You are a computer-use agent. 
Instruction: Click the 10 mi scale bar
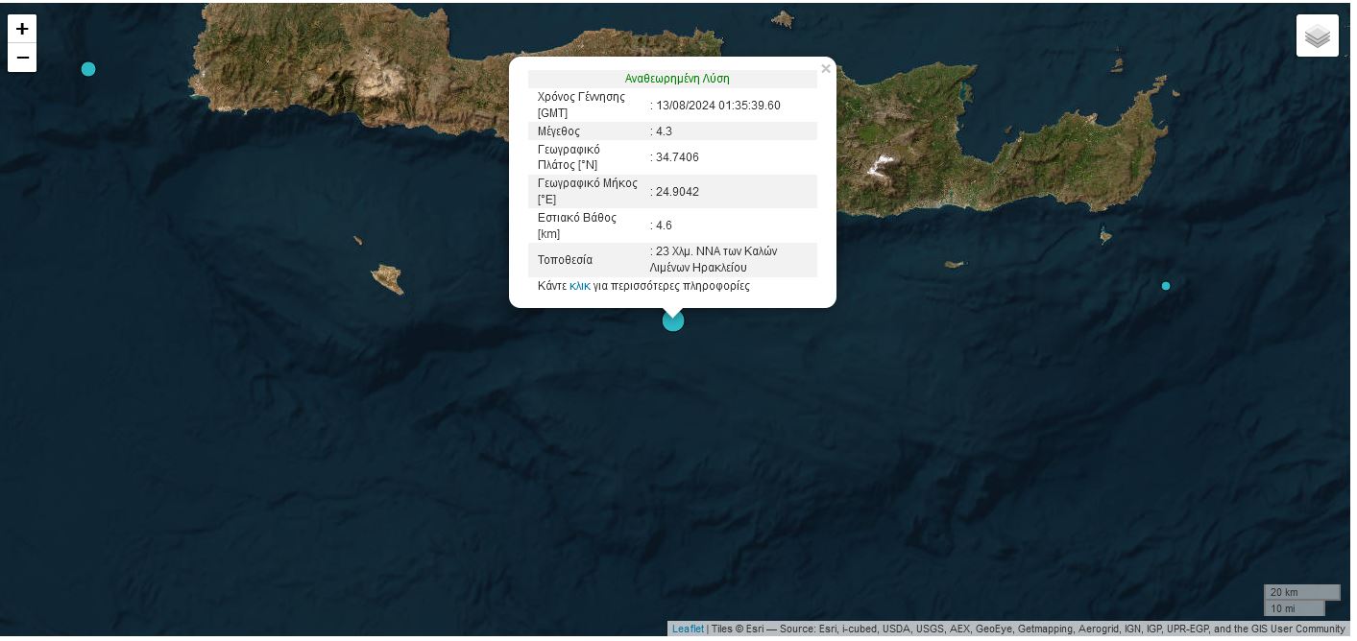(1294, 608)
